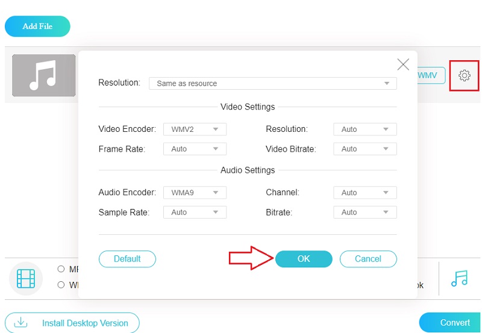Click the audio file music note thumbnail

(x=44, y=76)
